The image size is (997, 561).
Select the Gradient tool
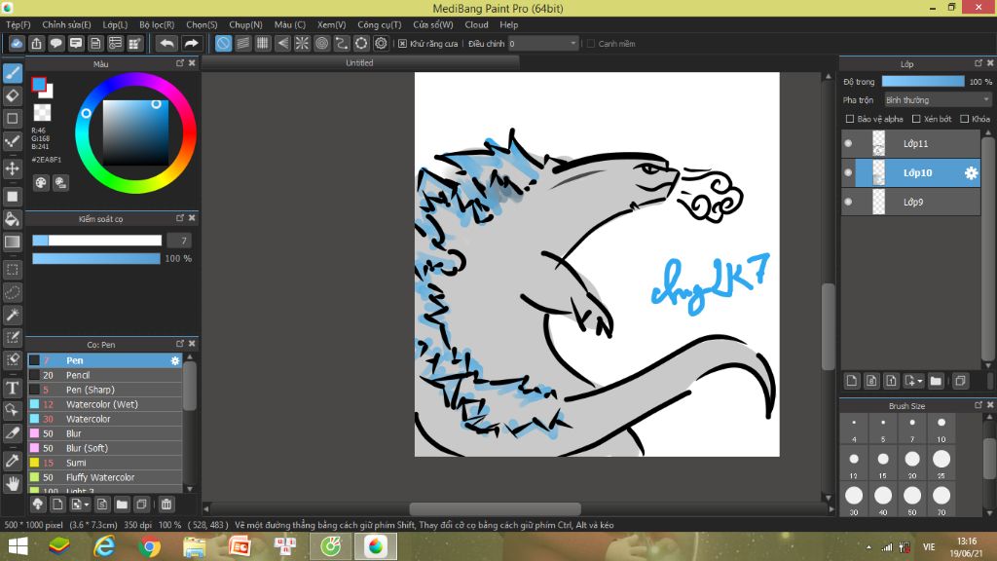pos(13,242)
